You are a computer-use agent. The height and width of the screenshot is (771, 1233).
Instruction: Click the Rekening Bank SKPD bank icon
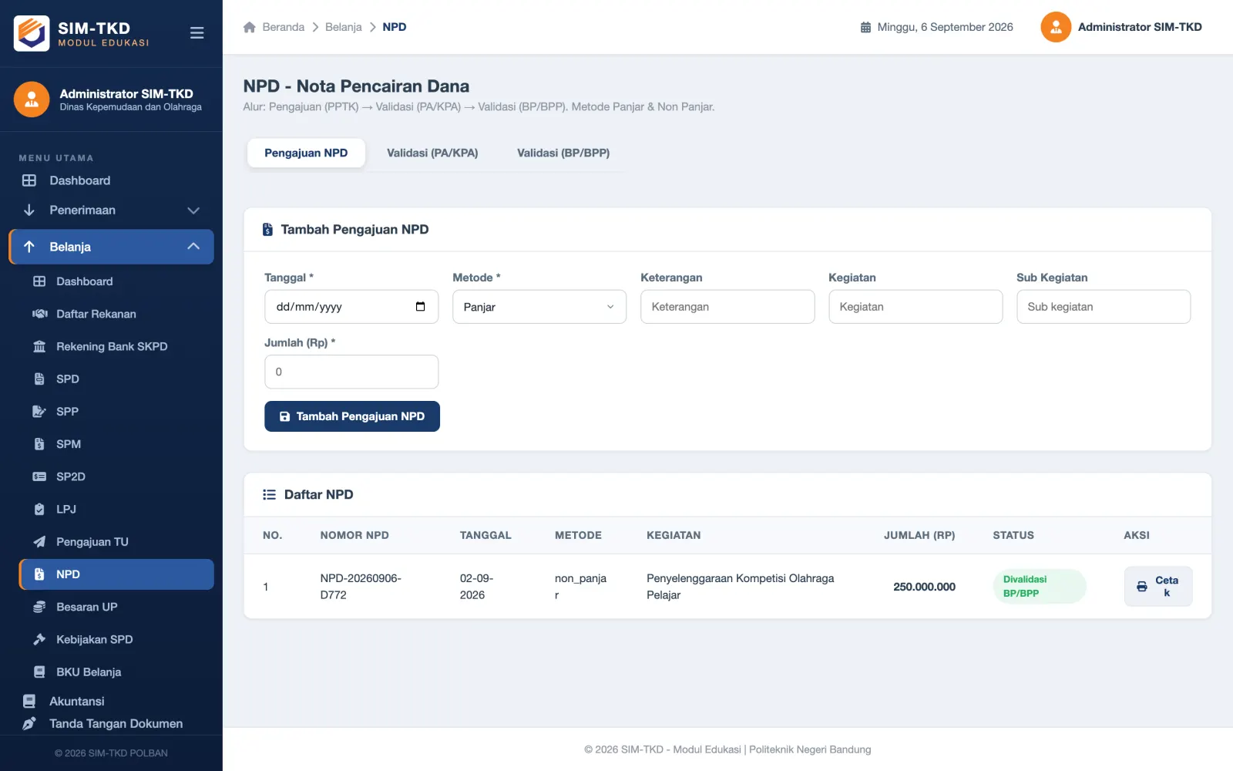(x=39, y=347)
